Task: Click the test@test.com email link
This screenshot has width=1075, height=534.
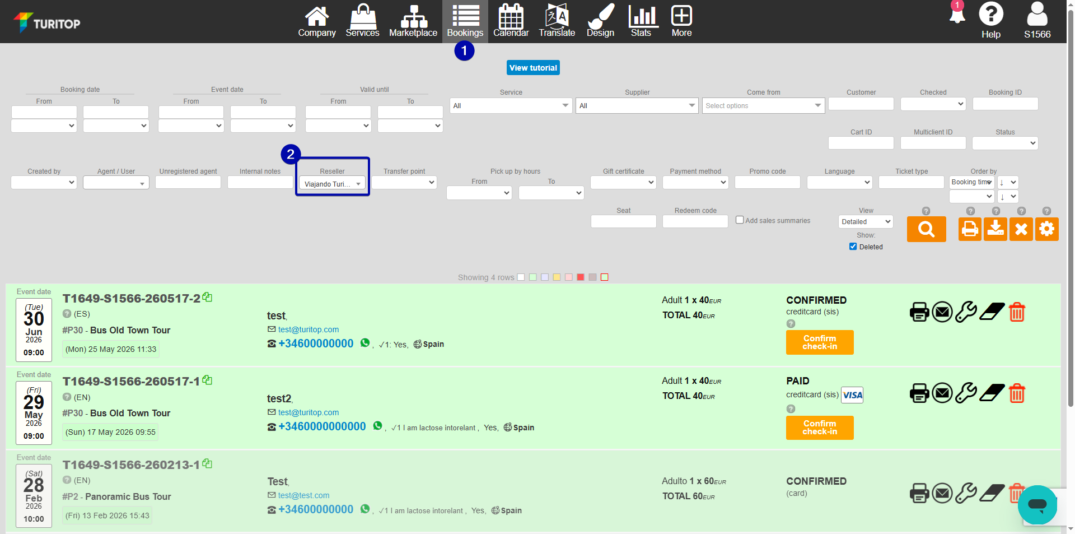Action: [303, 495]
